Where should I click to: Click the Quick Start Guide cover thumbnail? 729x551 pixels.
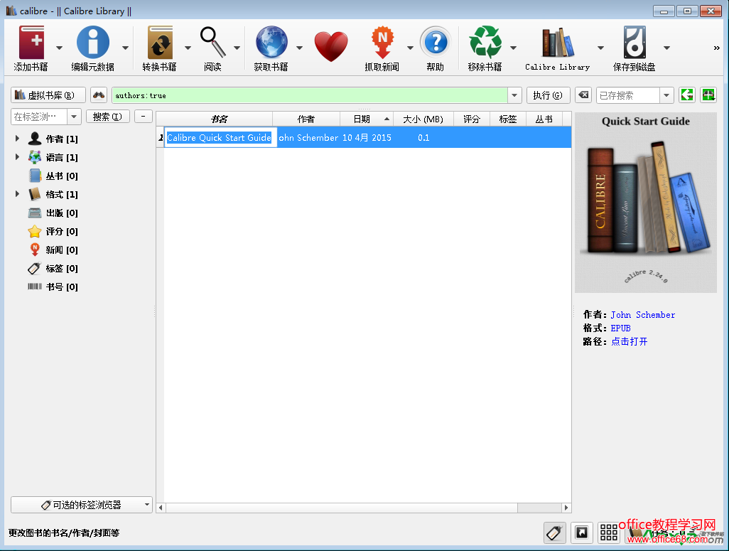646,203
